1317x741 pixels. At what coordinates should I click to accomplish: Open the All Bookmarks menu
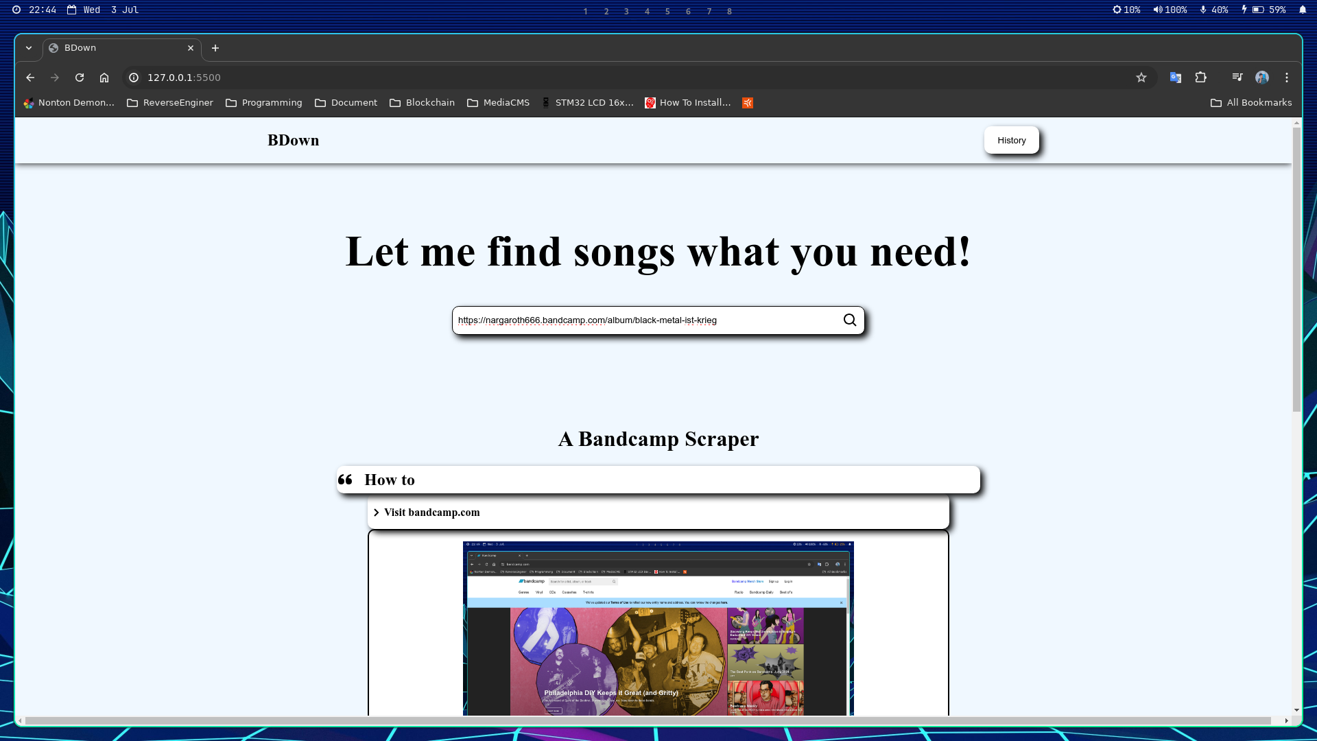pos(1251,102)
